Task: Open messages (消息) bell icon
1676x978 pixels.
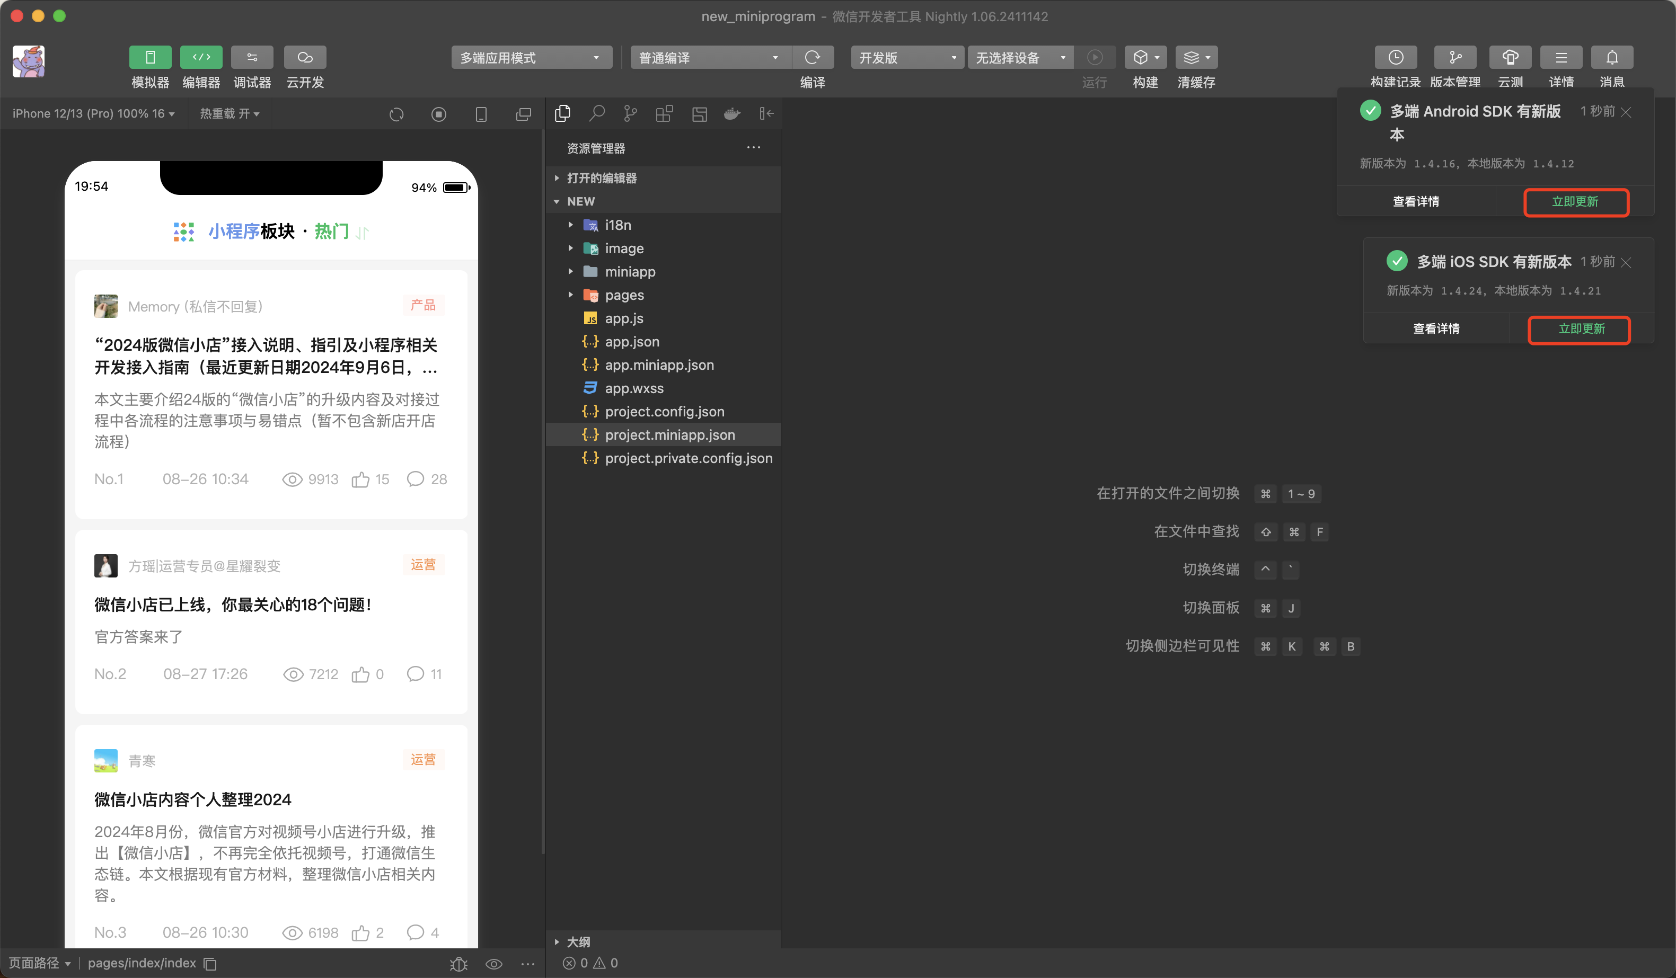Action: click(x=1612, y=57)
